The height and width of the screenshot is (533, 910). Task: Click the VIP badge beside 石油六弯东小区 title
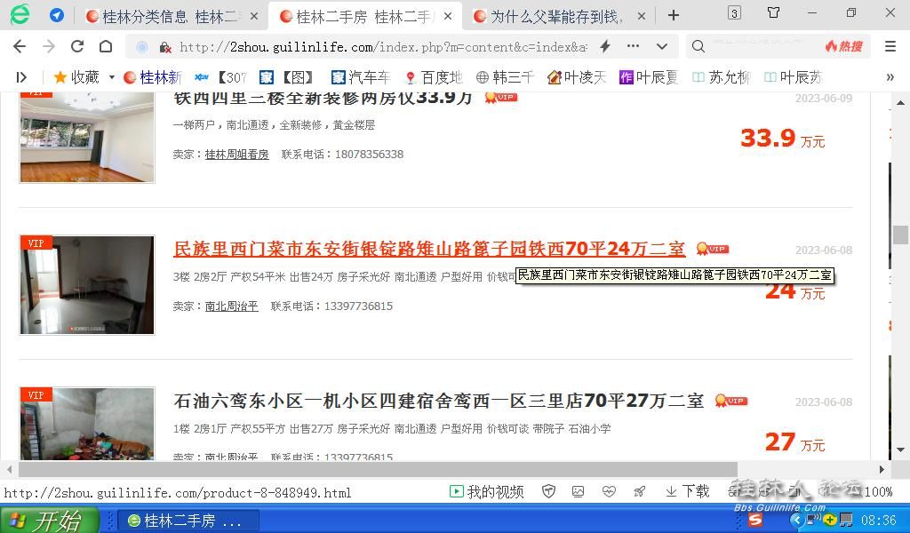(x=730, y=401)
